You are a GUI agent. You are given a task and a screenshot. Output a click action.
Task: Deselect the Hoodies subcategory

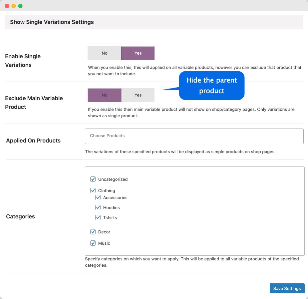98,207
